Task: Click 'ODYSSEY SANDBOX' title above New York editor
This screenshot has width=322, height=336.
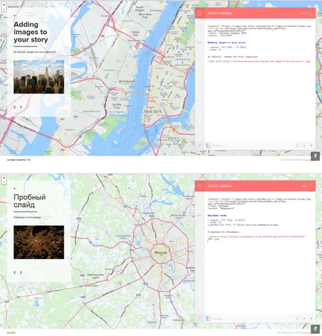Action: (220, 13)
